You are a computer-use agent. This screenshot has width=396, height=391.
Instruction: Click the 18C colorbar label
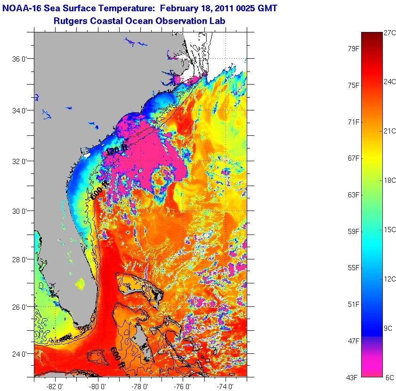tap(390, 180)
